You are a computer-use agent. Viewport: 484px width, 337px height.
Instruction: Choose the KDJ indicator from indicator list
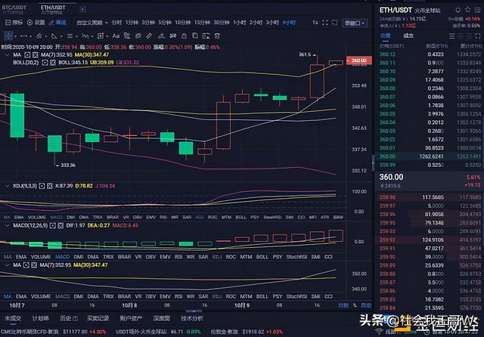point(200,196)
